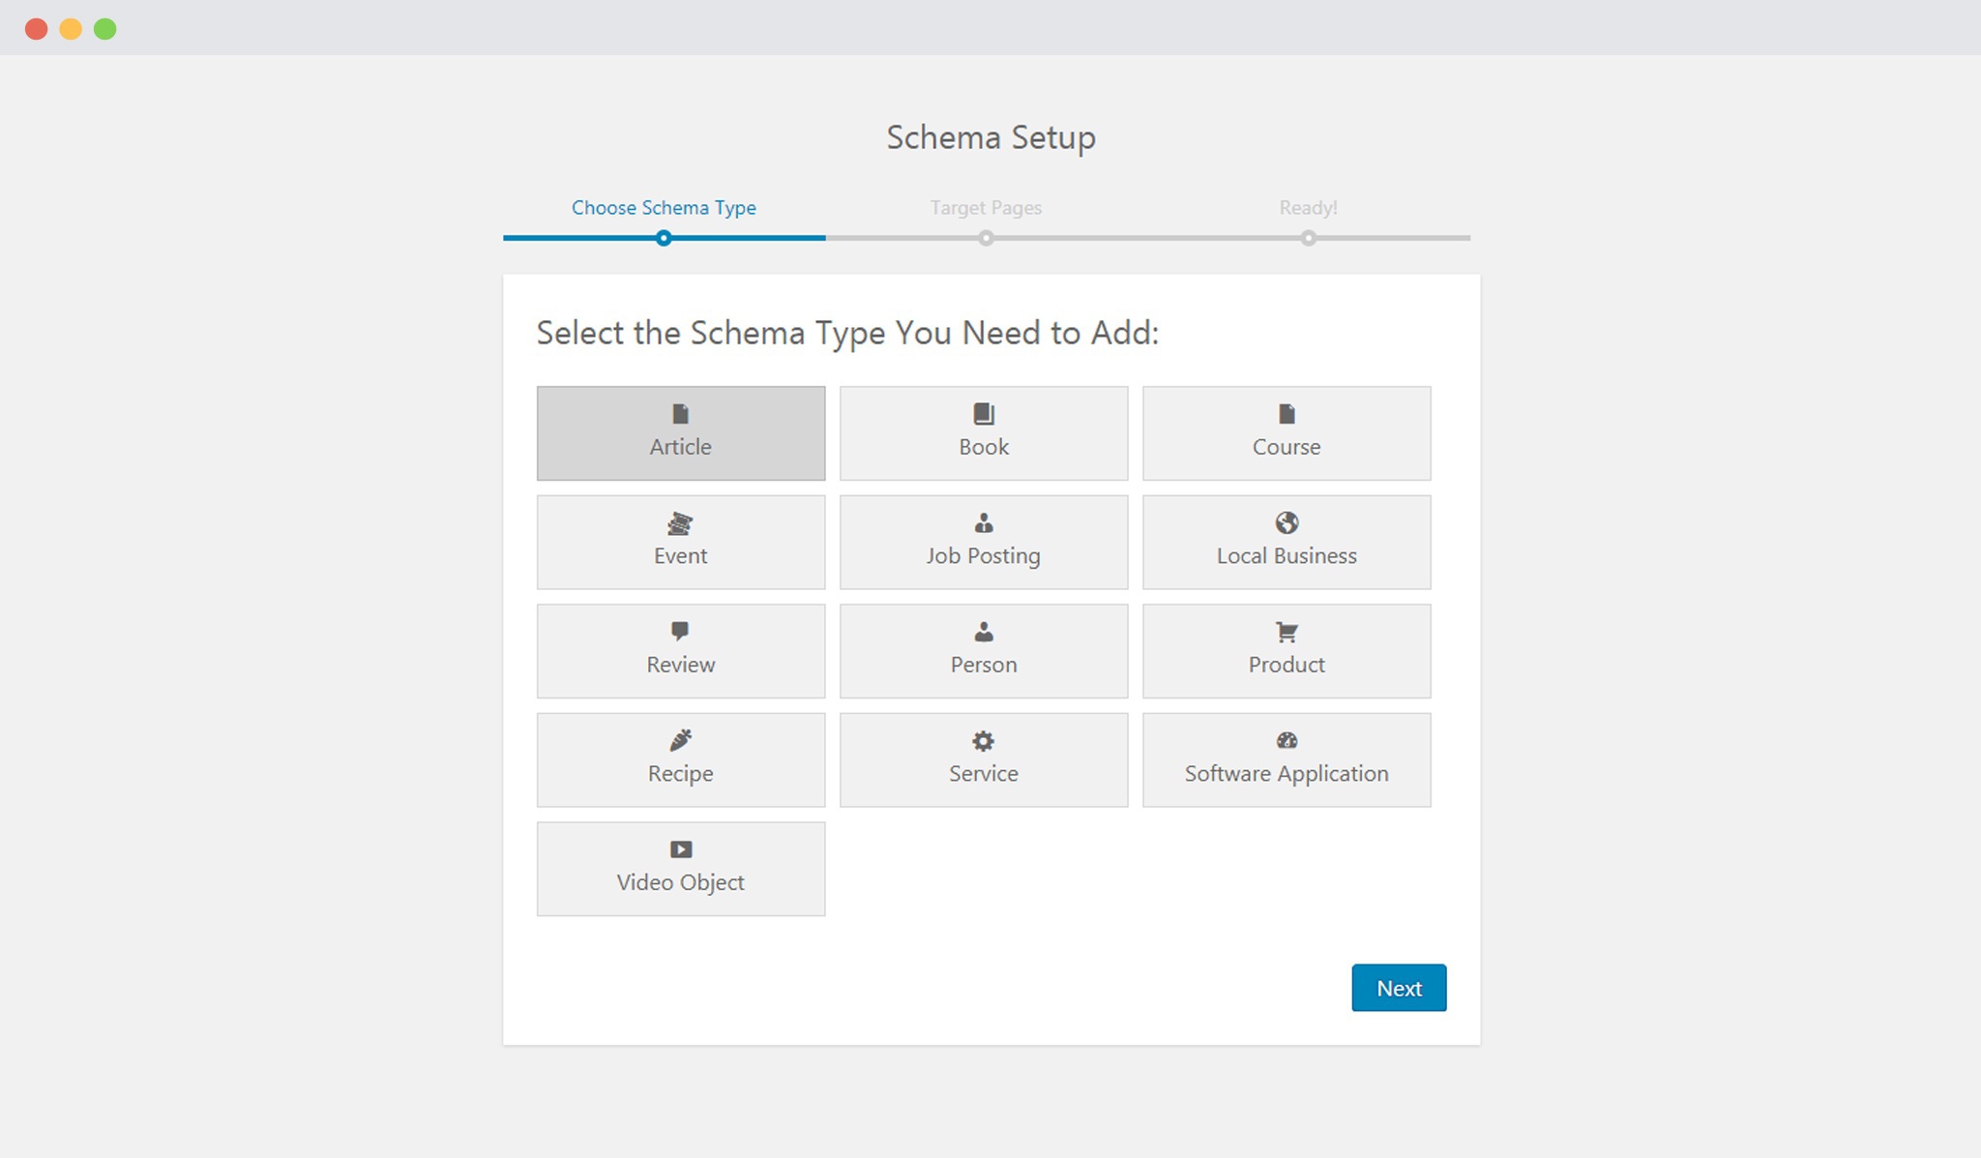This screenshot has height=1158, width=1981.
Task: Click the Product shopping cart icon
Action: tap(1286, 632)
